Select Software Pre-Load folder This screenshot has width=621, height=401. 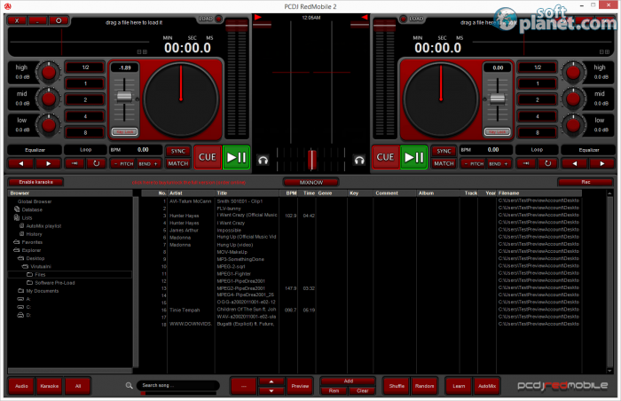(x=55, y=283)
